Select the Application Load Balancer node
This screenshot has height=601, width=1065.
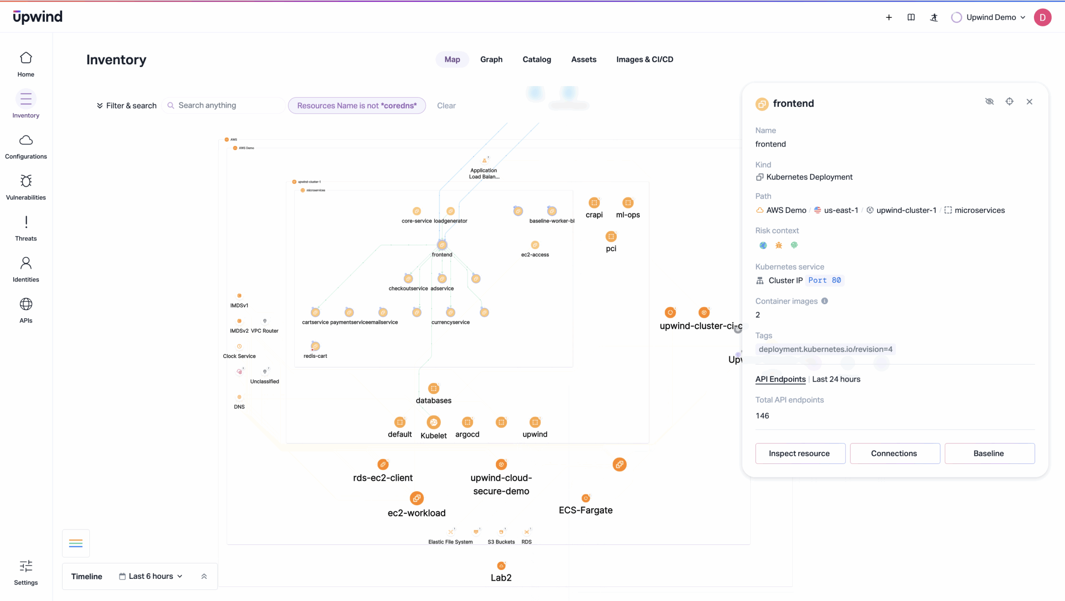point(484,161)
